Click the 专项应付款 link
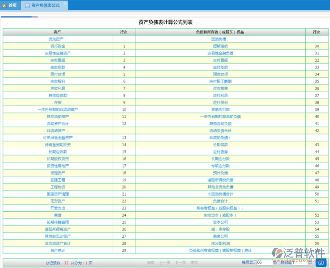The image size is (330, 268). [220, 166]
